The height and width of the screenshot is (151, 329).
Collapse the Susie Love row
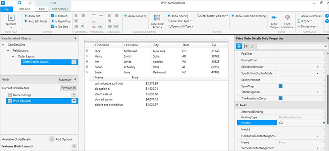point(87,72)
